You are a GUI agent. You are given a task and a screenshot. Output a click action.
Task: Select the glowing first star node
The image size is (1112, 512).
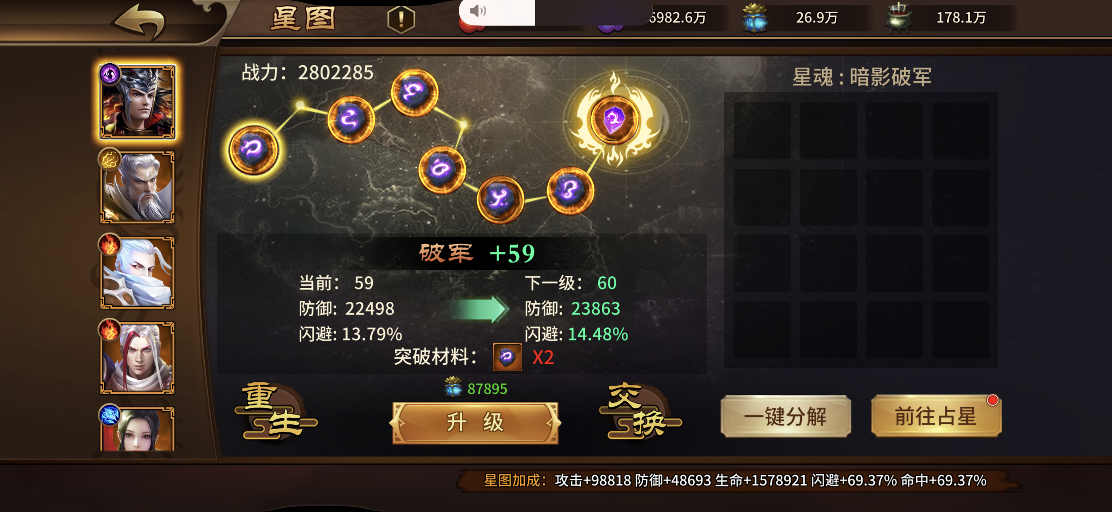click(x=254, y=149)
